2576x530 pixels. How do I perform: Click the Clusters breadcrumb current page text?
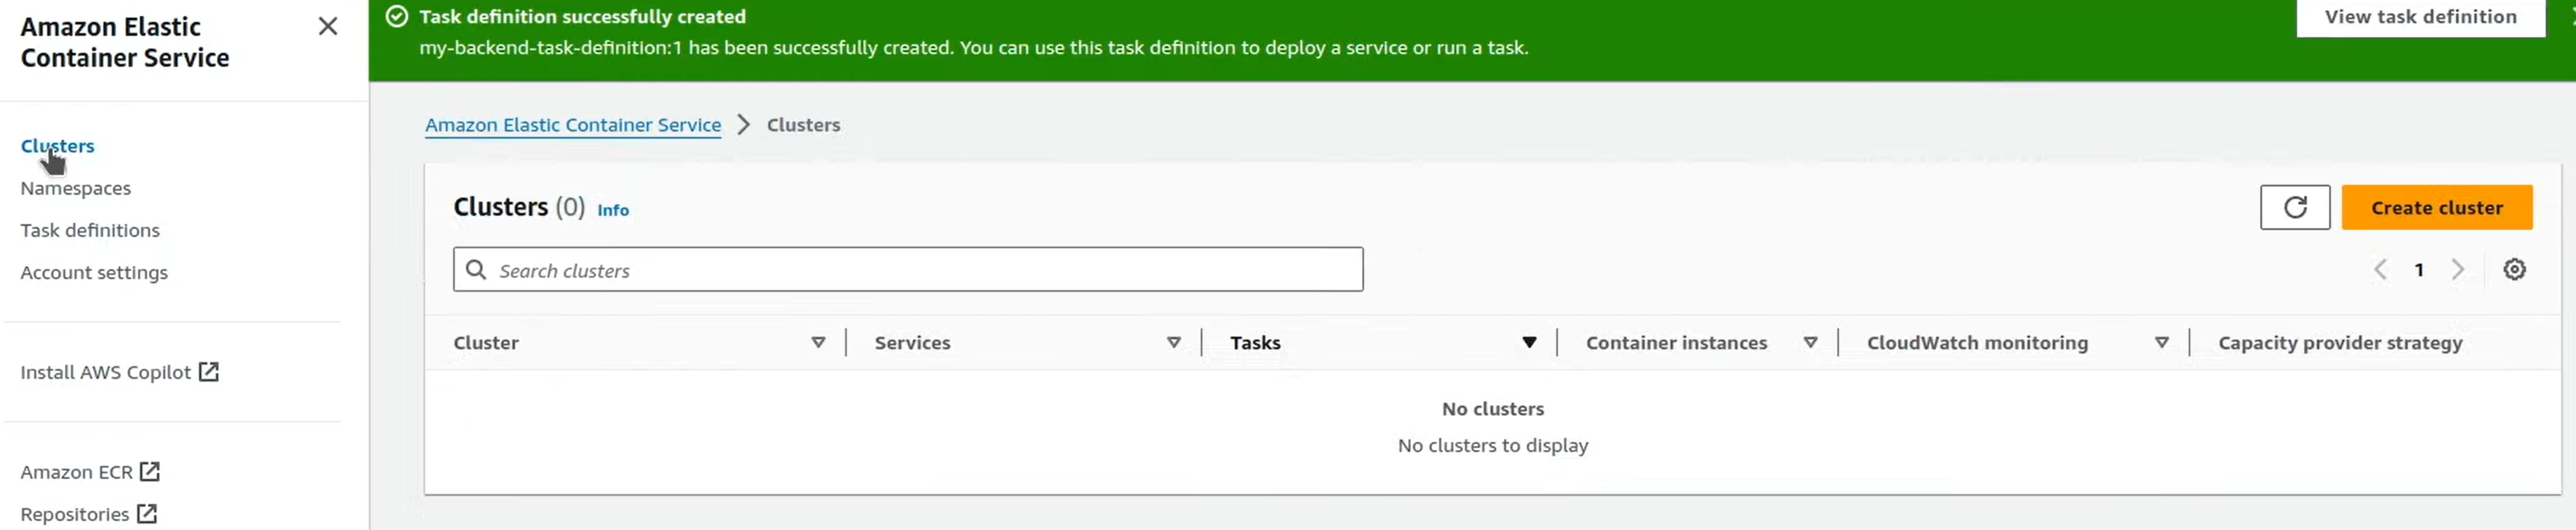803,125
